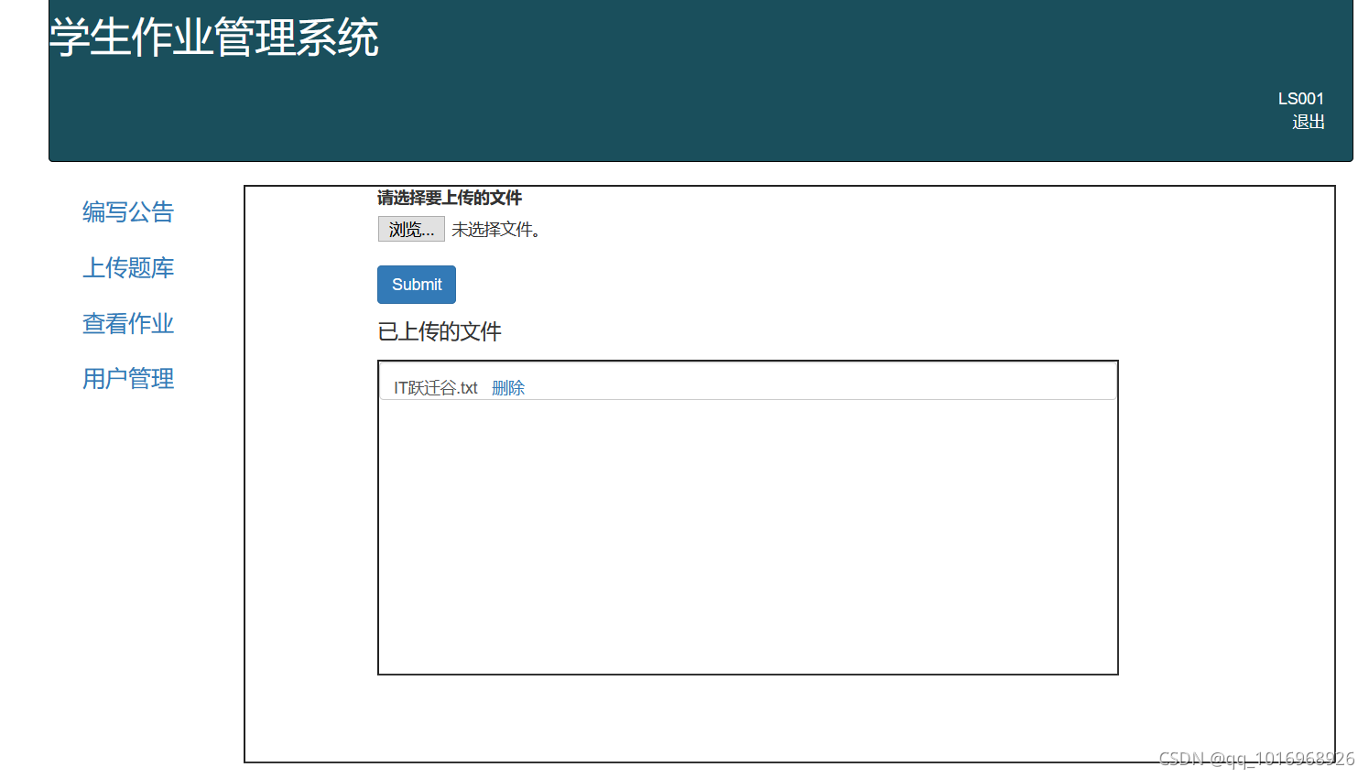1369x778 pixels.
Task: Click the 已上传的文件 heading
Action: tap(440, 331)
